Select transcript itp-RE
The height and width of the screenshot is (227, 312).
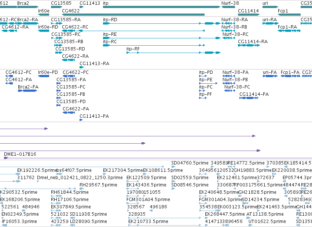162,38
